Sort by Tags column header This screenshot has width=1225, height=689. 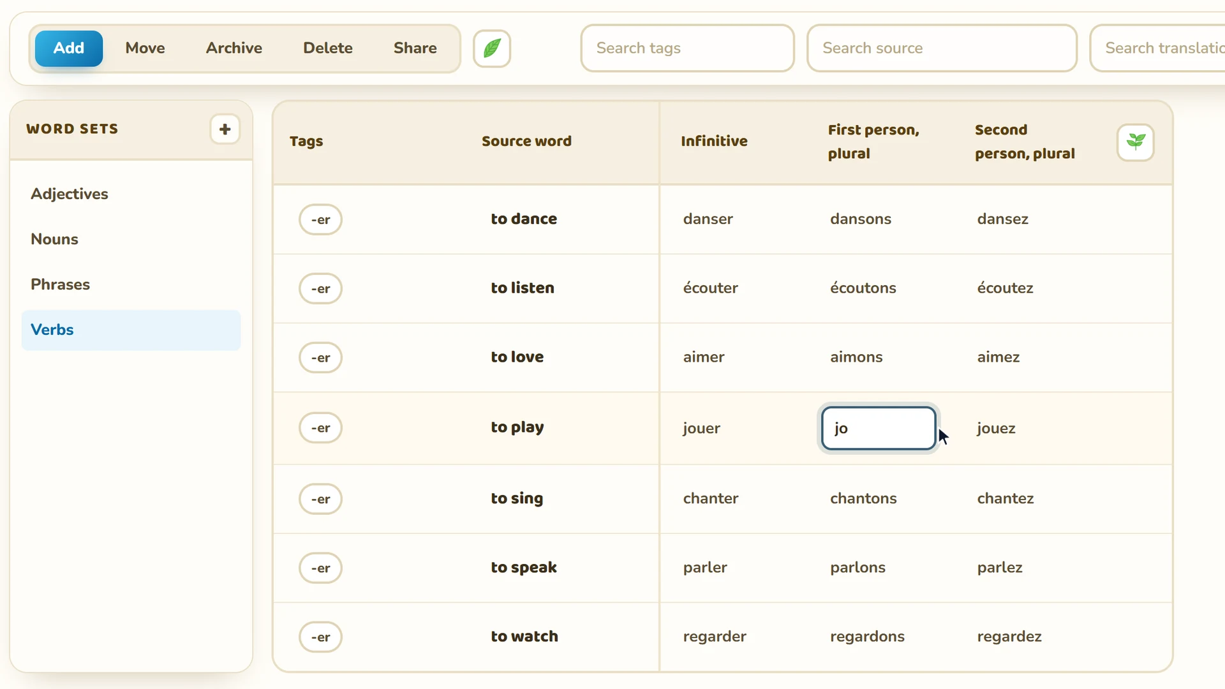point(306,142)
